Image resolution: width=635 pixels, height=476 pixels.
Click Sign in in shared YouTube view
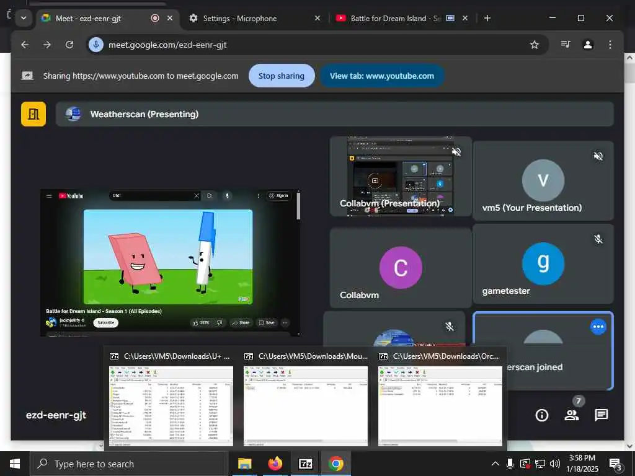[278, 196]
